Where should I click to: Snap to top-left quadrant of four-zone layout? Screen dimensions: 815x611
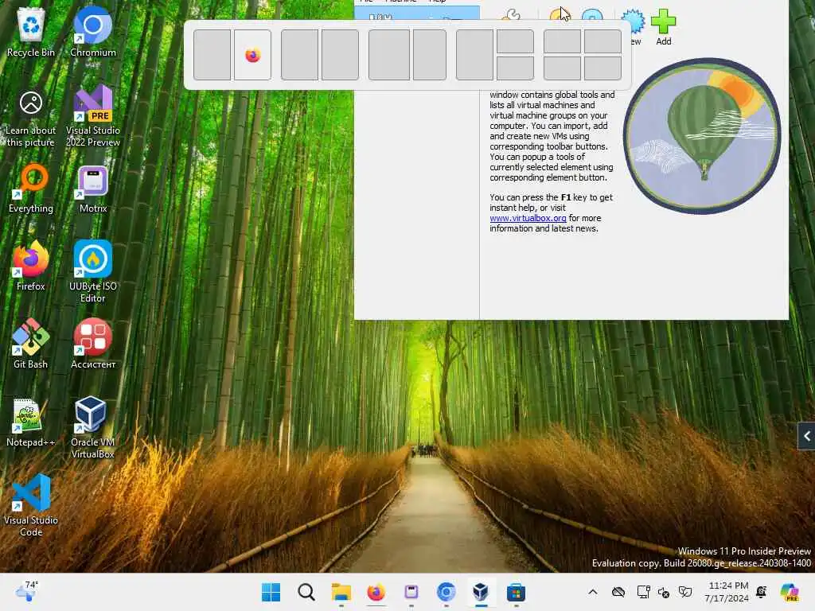[562, 41]
